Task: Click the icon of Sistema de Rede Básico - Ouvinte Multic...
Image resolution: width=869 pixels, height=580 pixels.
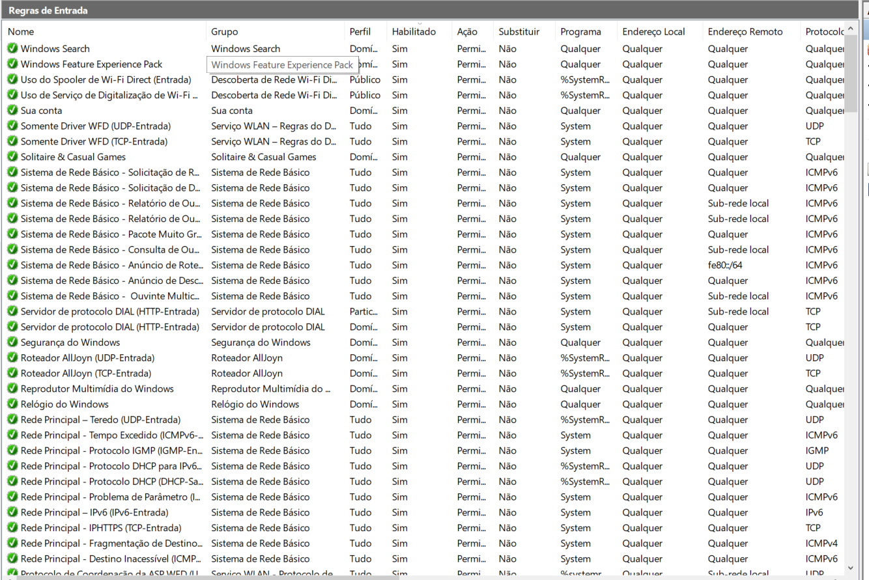Action: click(x=12, y=296)
